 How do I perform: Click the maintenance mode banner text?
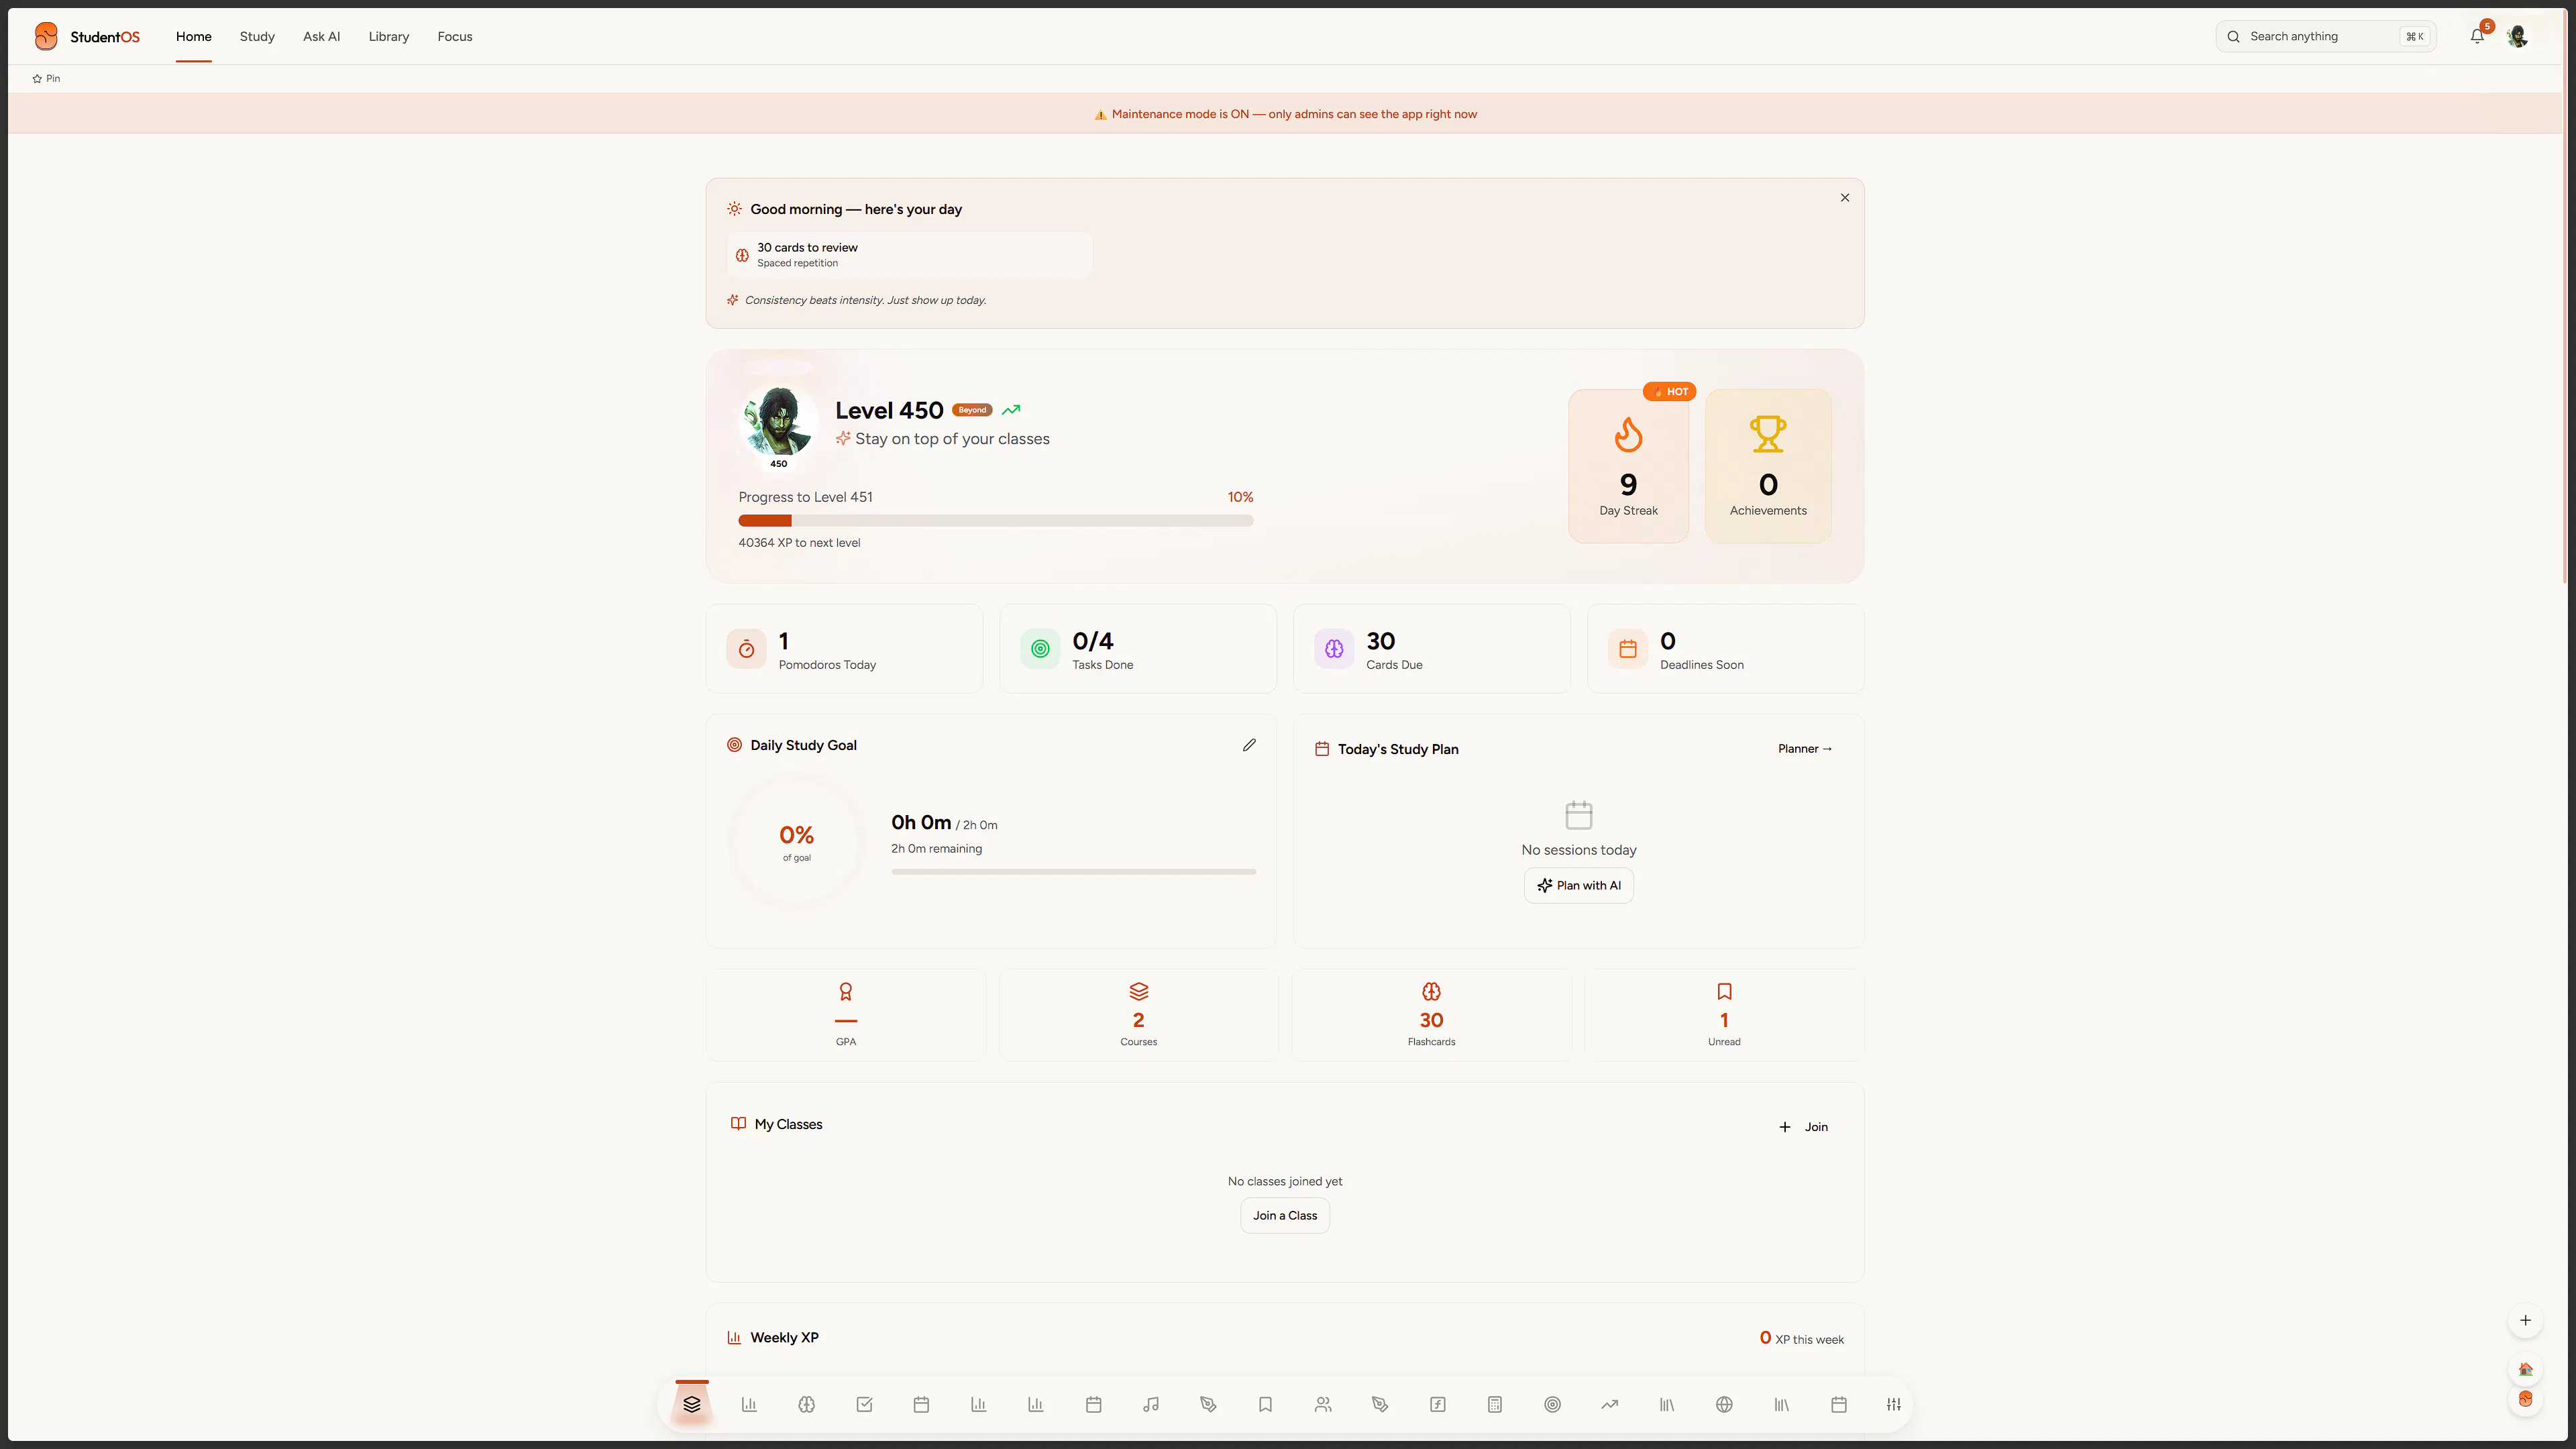click(x=1285, y=114)
